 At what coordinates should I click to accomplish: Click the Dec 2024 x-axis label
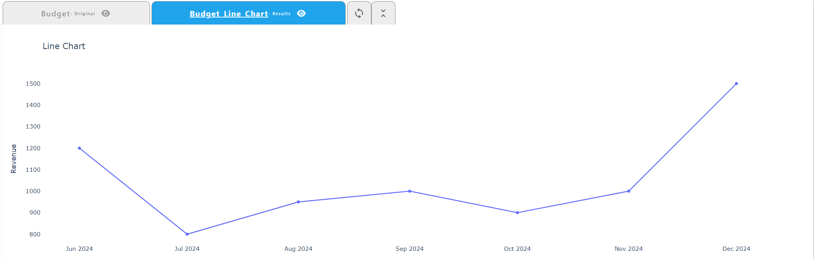point(736,249)
